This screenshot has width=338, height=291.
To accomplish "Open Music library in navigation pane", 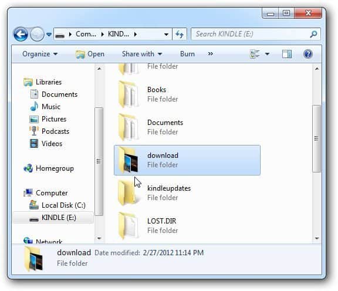I will (x=51, y=107).
